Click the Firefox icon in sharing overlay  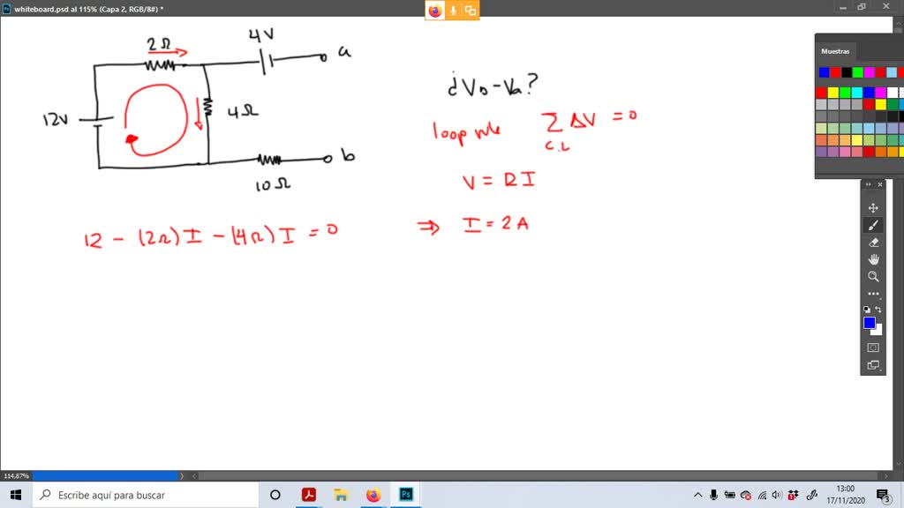point(434,11)
